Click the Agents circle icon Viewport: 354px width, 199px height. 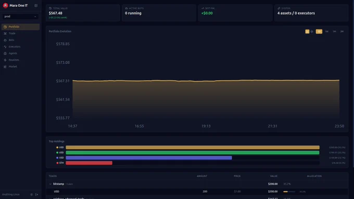coord(5,54)
